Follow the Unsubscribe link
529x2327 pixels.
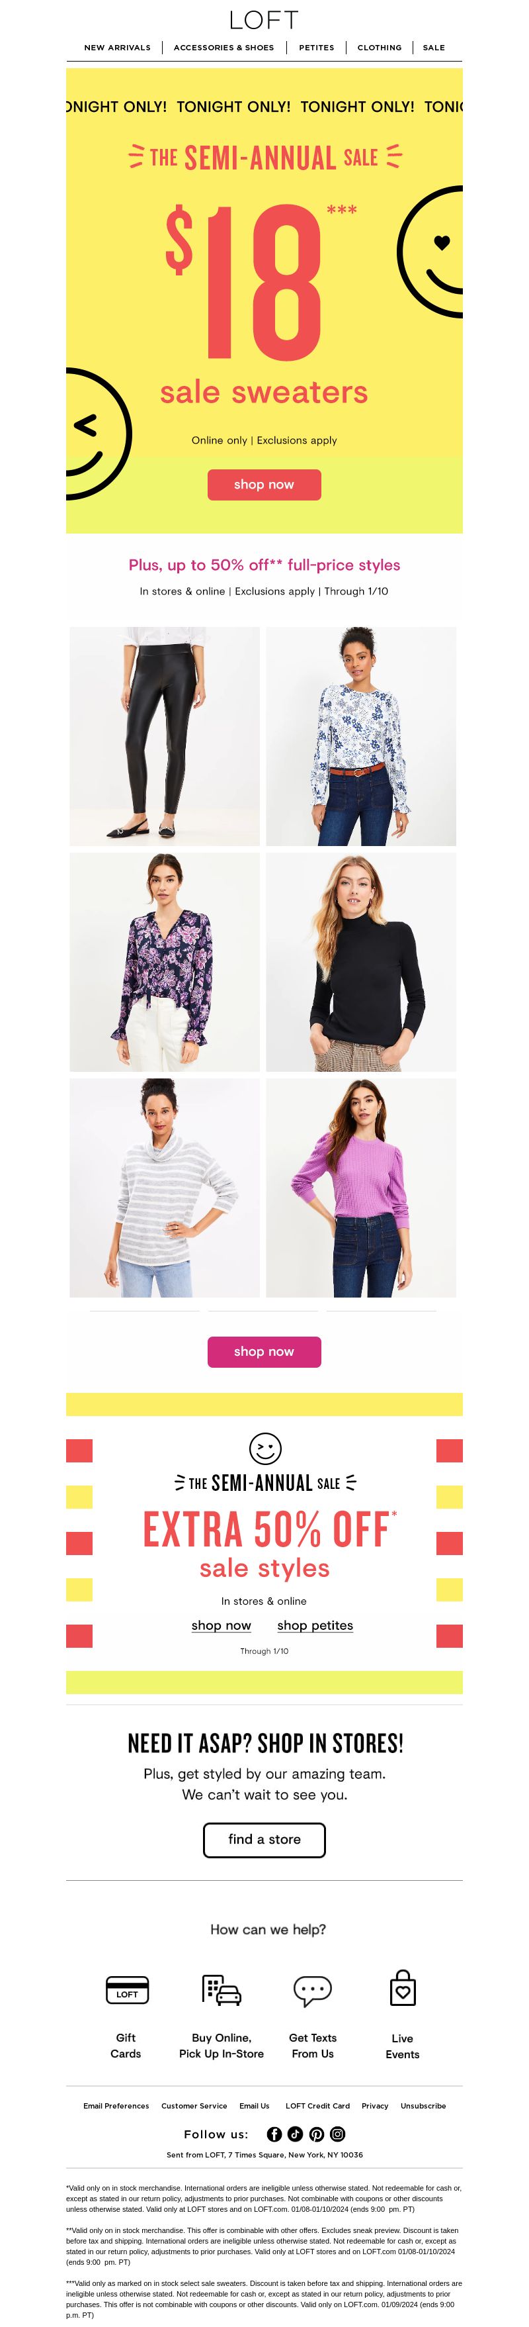pyautogui.click(x=423, y=2106)
